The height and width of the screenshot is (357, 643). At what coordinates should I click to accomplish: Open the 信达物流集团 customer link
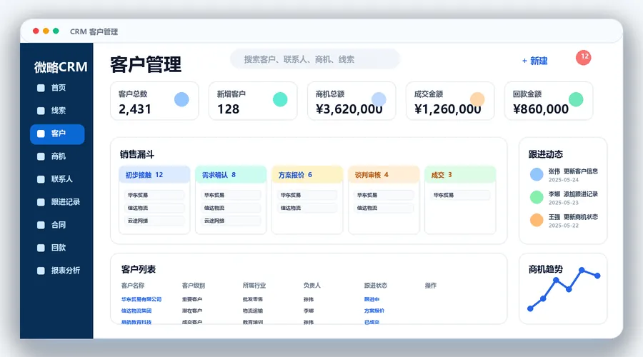pyautogui.click(x=136, y=311)
